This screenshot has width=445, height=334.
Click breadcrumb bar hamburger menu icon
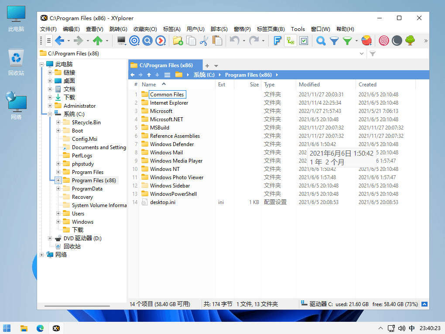[168, 75]
